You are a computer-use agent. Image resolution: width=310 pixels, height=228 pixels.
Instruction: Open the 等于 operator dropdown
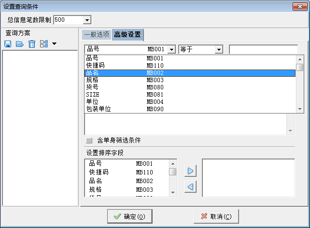coord(219,49)
